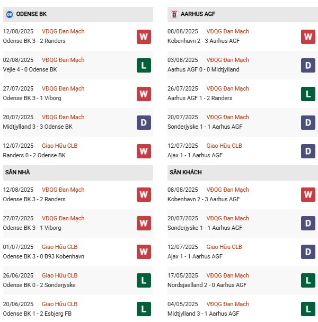Viewport: 318px width, 322px height.
Task: Click the L badge for Odense BK 0-2 Sonderjyske
Action: click(x=143, y=281)
